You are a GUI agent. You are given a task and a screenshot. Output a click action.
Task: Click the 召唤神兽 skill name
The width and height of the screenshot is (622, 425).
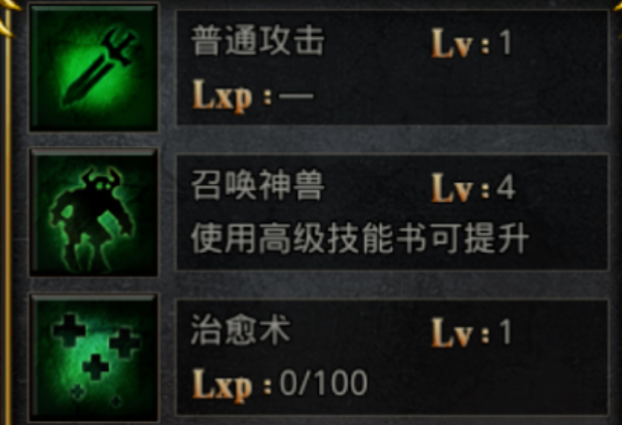click(258, 186)
